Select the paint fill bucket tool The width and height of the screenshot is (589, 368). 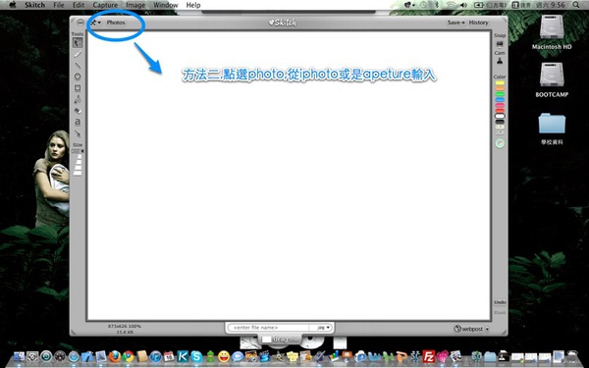point(78,99)
